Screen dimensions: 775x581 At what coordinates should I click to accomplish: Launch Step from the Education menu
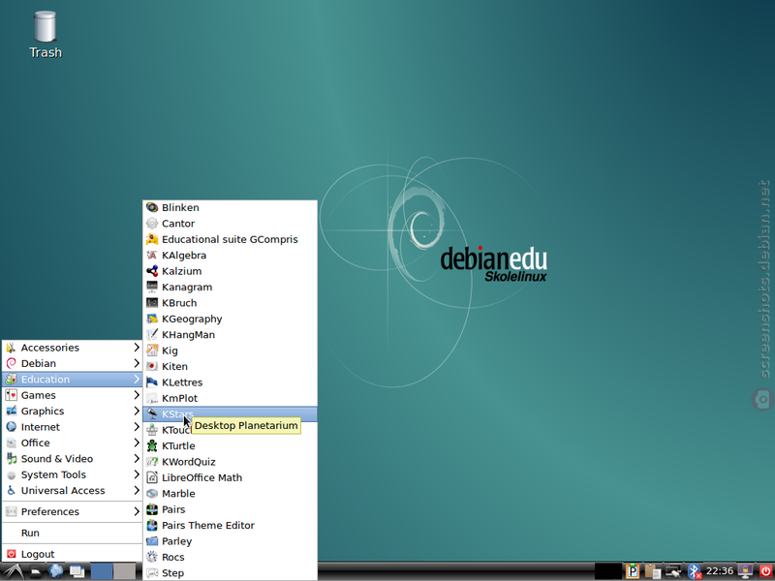[x=230, y=572]
